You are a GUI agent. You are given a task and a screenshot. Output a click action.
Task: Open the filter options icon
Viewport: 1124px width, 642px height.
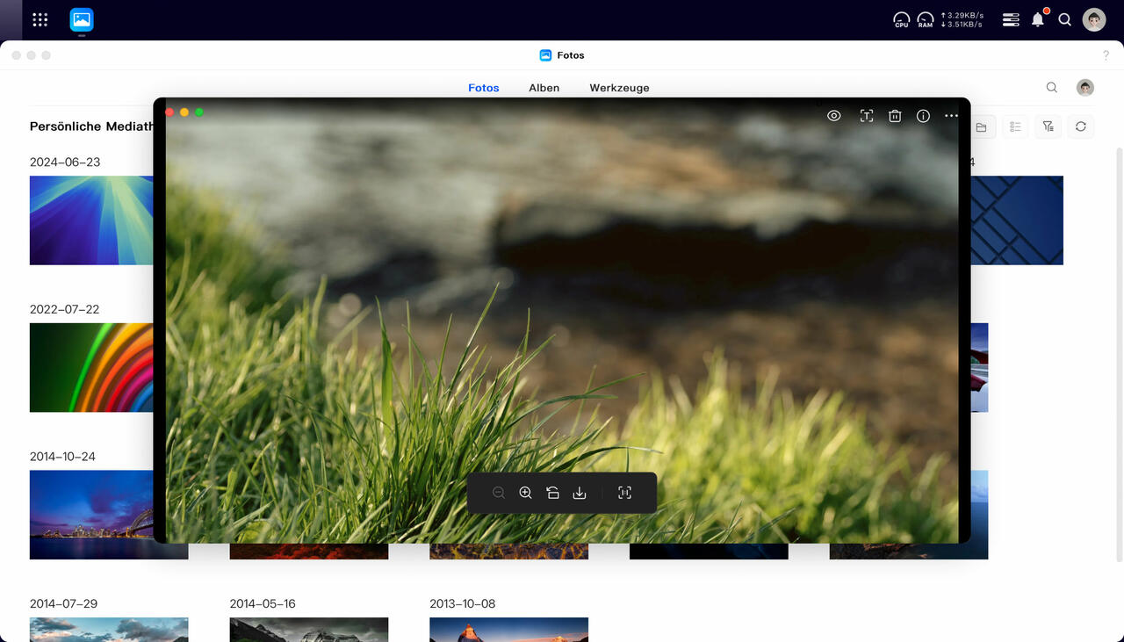pyautogui.click(x=1048, y=127)
